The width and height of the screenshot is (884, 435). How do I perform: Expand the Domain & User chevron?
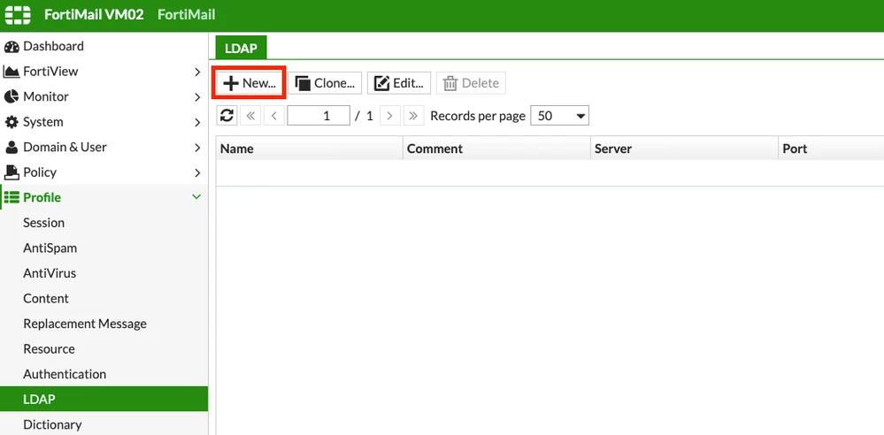(197, 147)
